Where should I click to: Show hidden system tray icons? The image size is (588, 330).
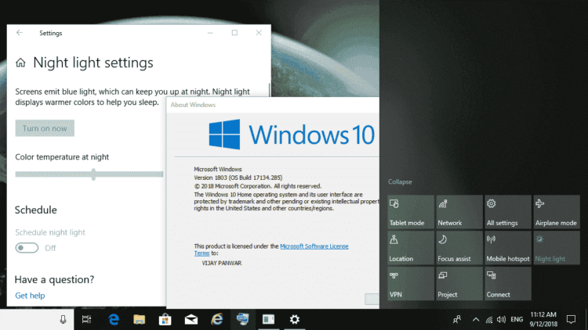[x=475, y=319]
